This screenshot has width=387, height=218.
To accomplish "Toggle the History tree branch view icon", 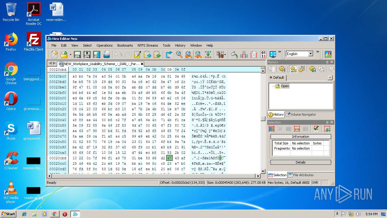I will tap(301, 69).
